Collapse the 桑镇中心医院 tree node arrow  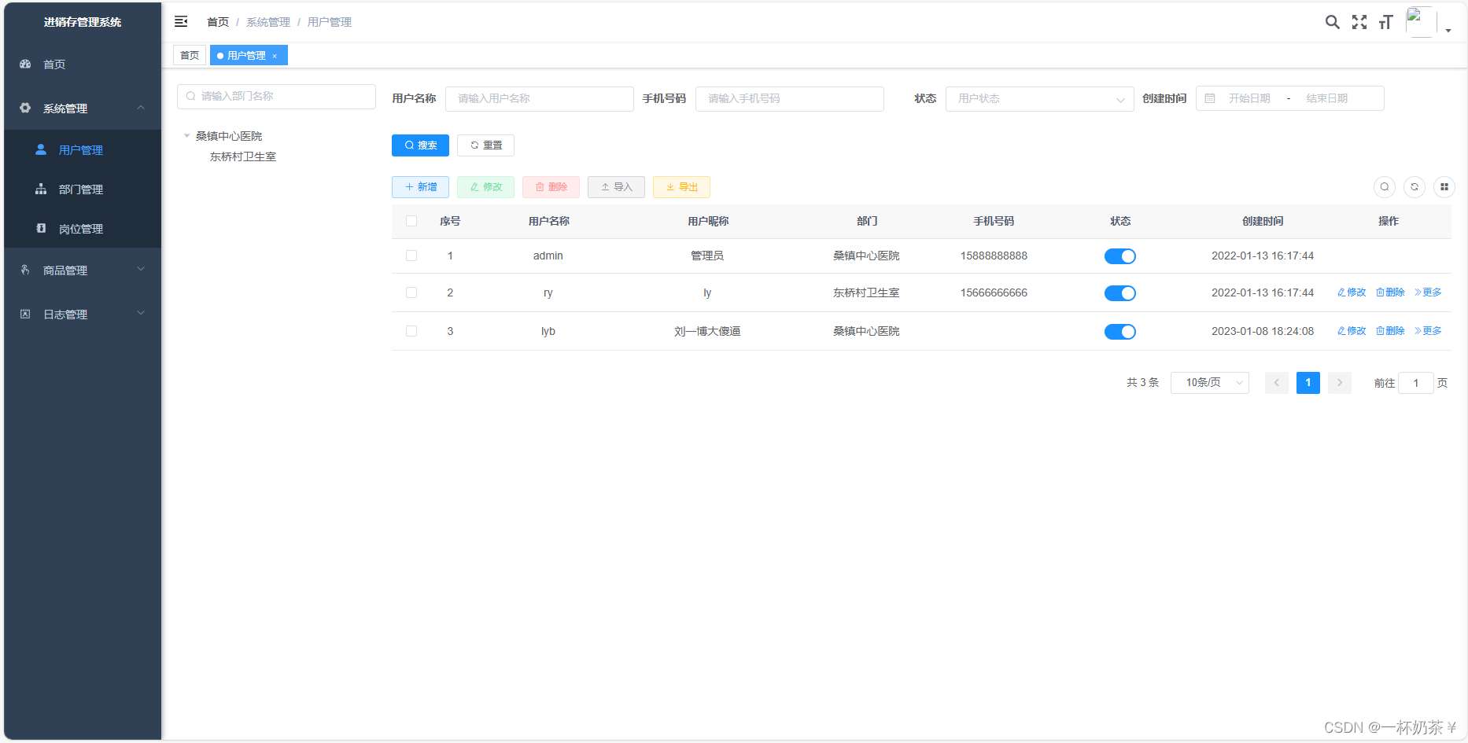(187, 136)
